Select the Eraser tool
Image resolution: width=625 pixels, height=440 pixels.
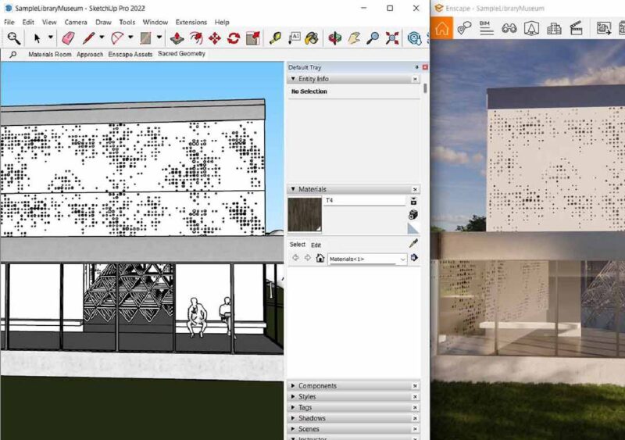(x=68, y=38)
